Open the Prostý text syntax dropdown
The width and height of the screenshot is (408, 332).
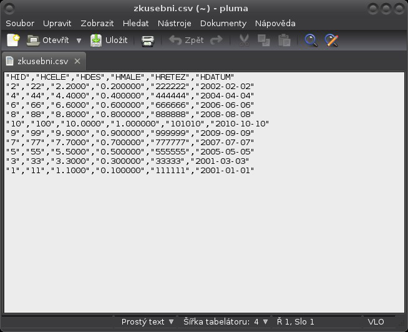click(x=147, y=322)
